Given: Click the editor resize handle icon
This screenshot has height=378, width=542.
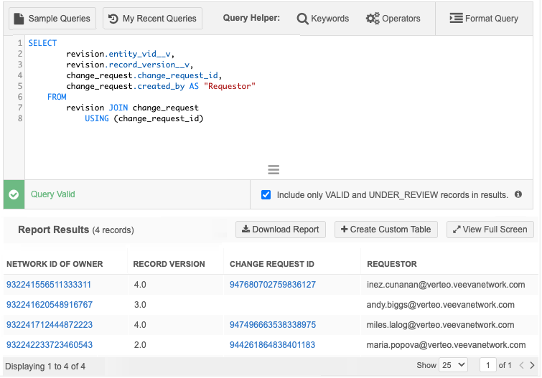Looking at the screenshot, I should coord(273,170).
